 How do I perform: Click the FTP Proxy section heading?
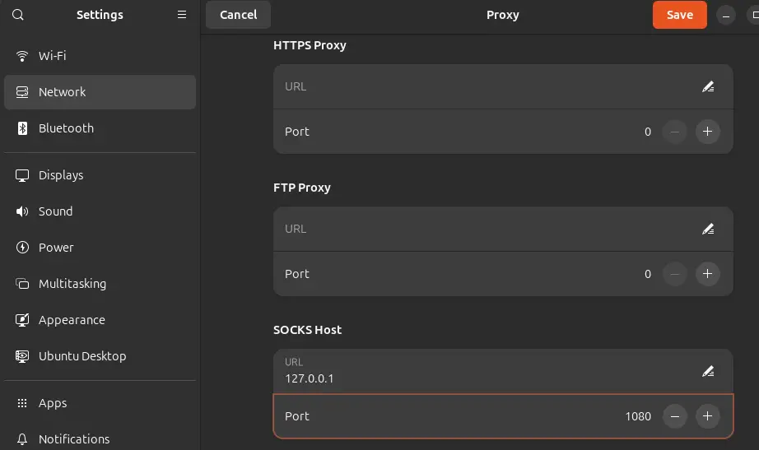(302, 188)
